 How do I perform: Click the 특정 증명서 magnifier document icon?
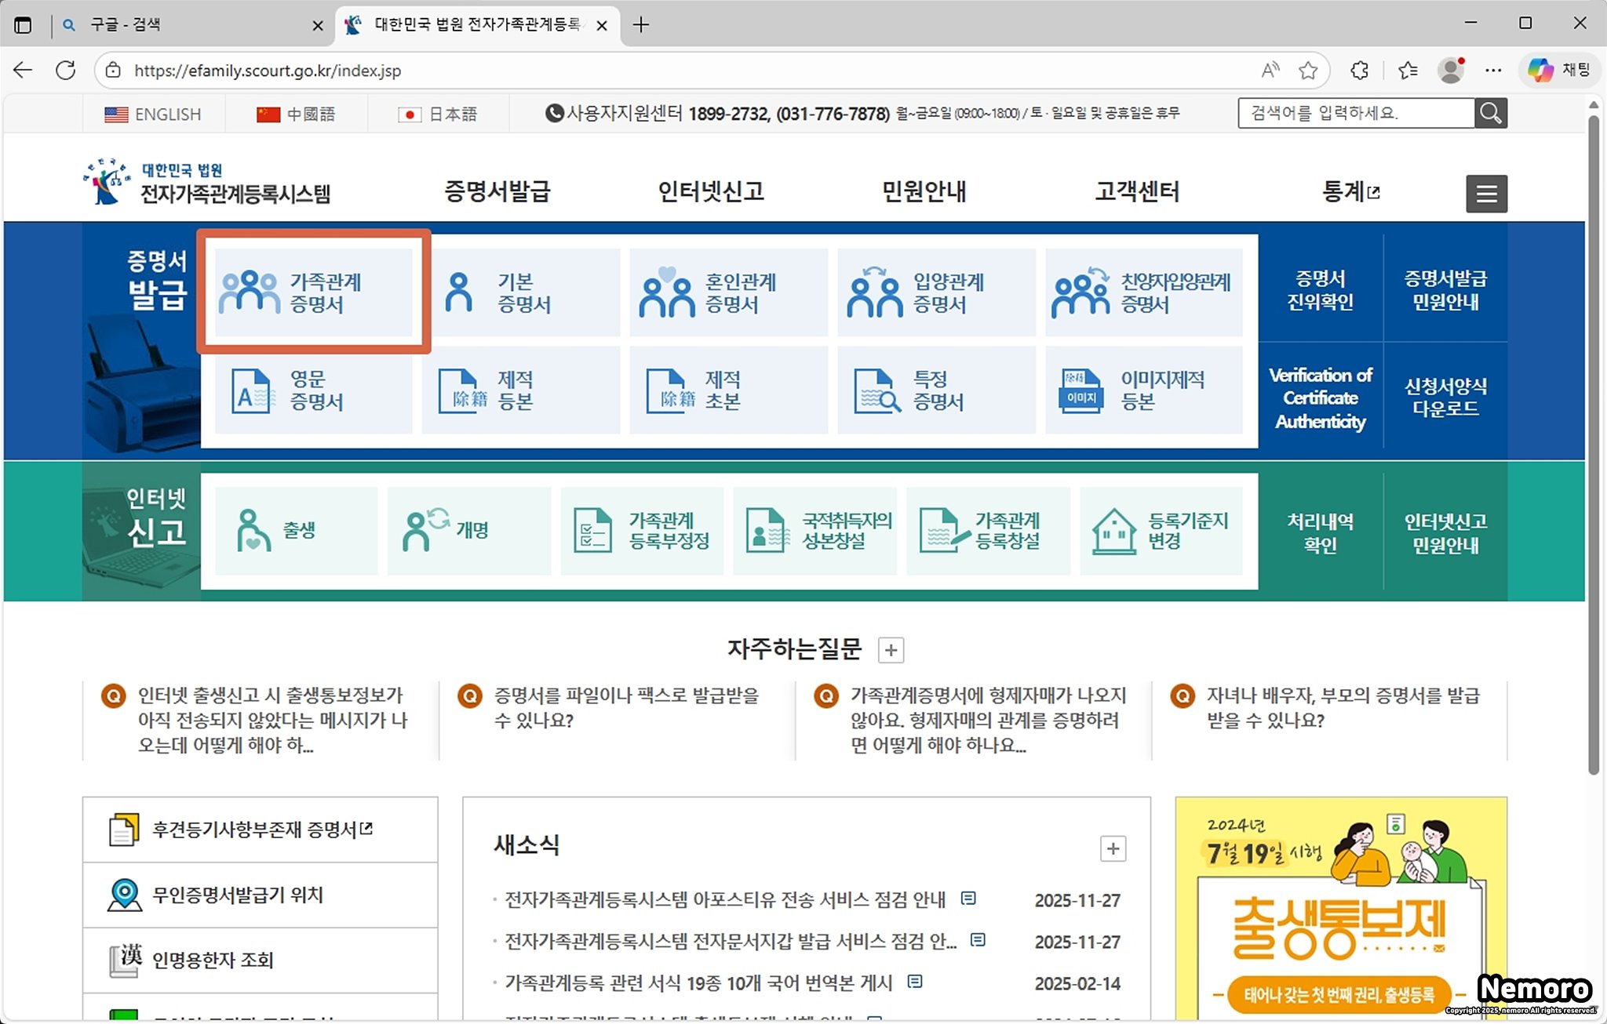[x=876, y=390]
